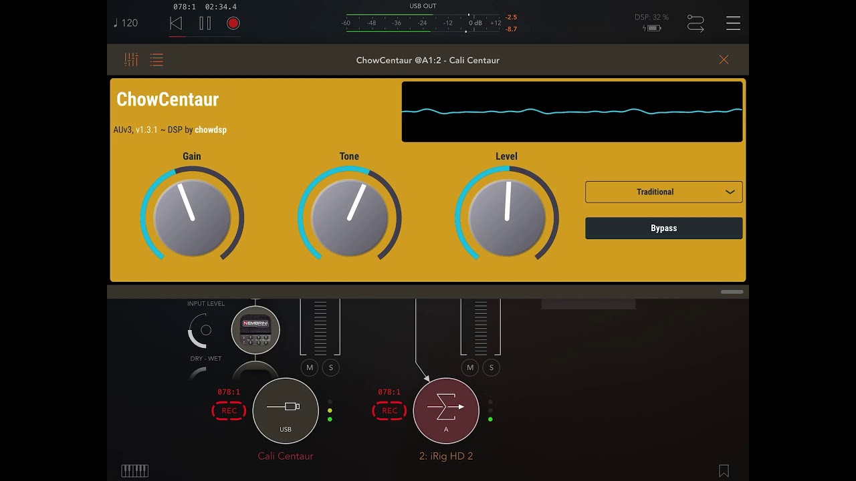Click the Cali Centaur channel fader

coord(320,327)
